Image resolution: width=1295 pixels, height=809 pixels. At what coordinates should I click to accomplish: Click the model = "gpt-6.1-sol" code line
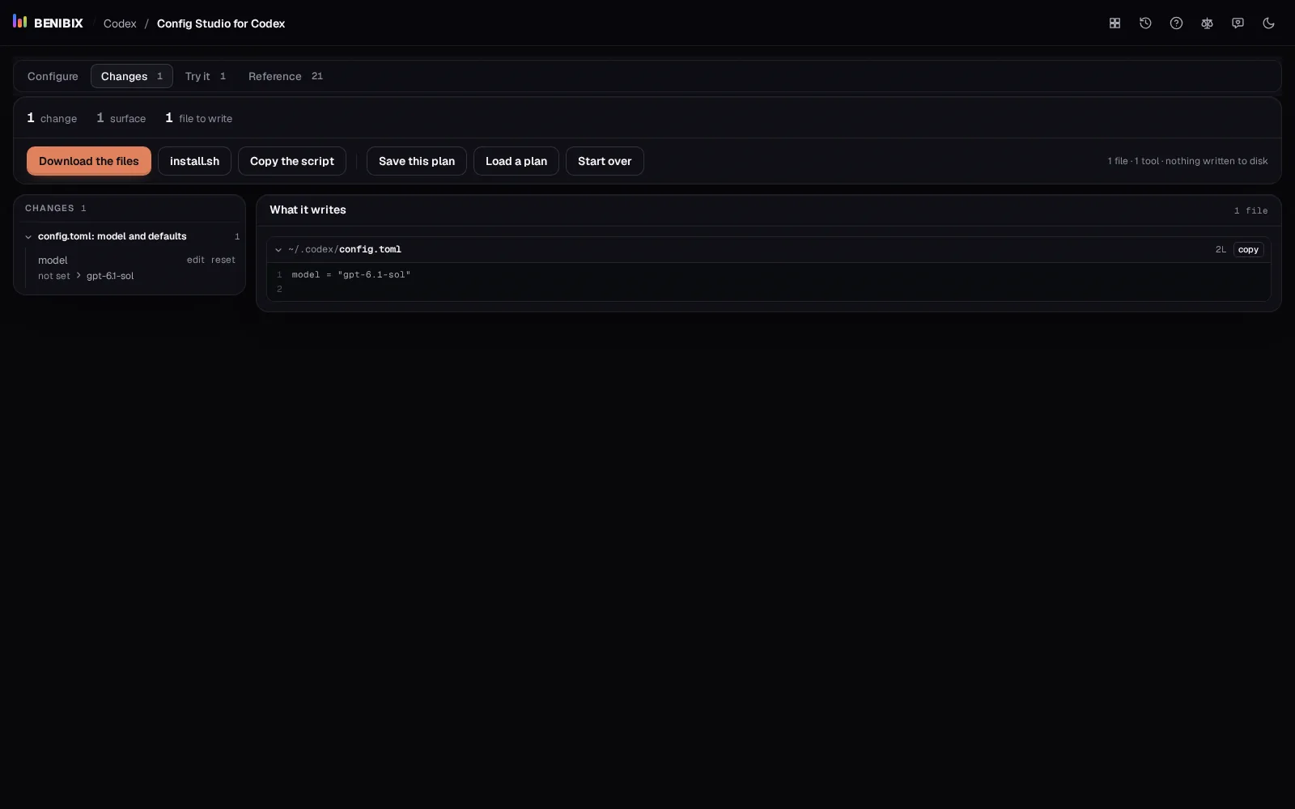point(351,274)
